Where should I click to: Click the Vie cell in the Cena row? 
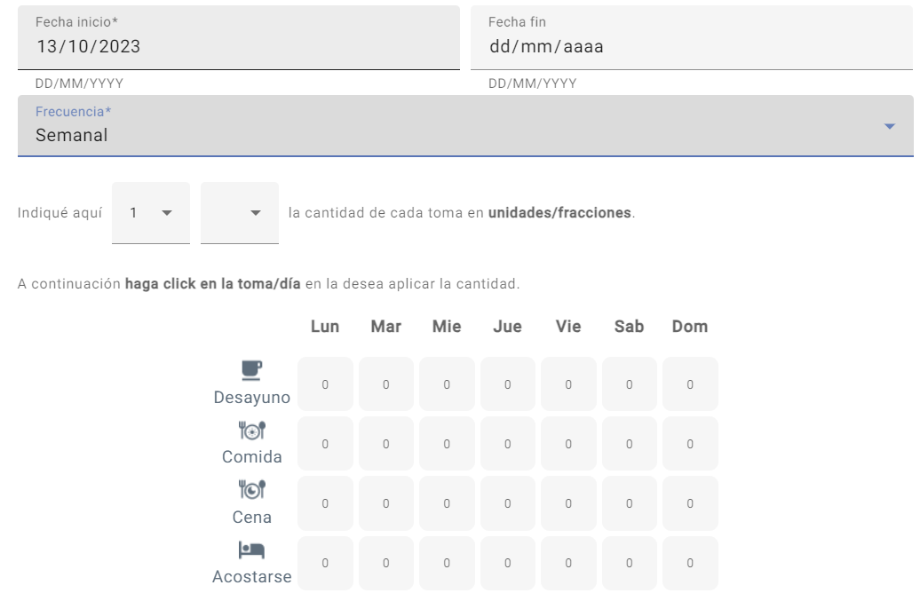point(568,502)
